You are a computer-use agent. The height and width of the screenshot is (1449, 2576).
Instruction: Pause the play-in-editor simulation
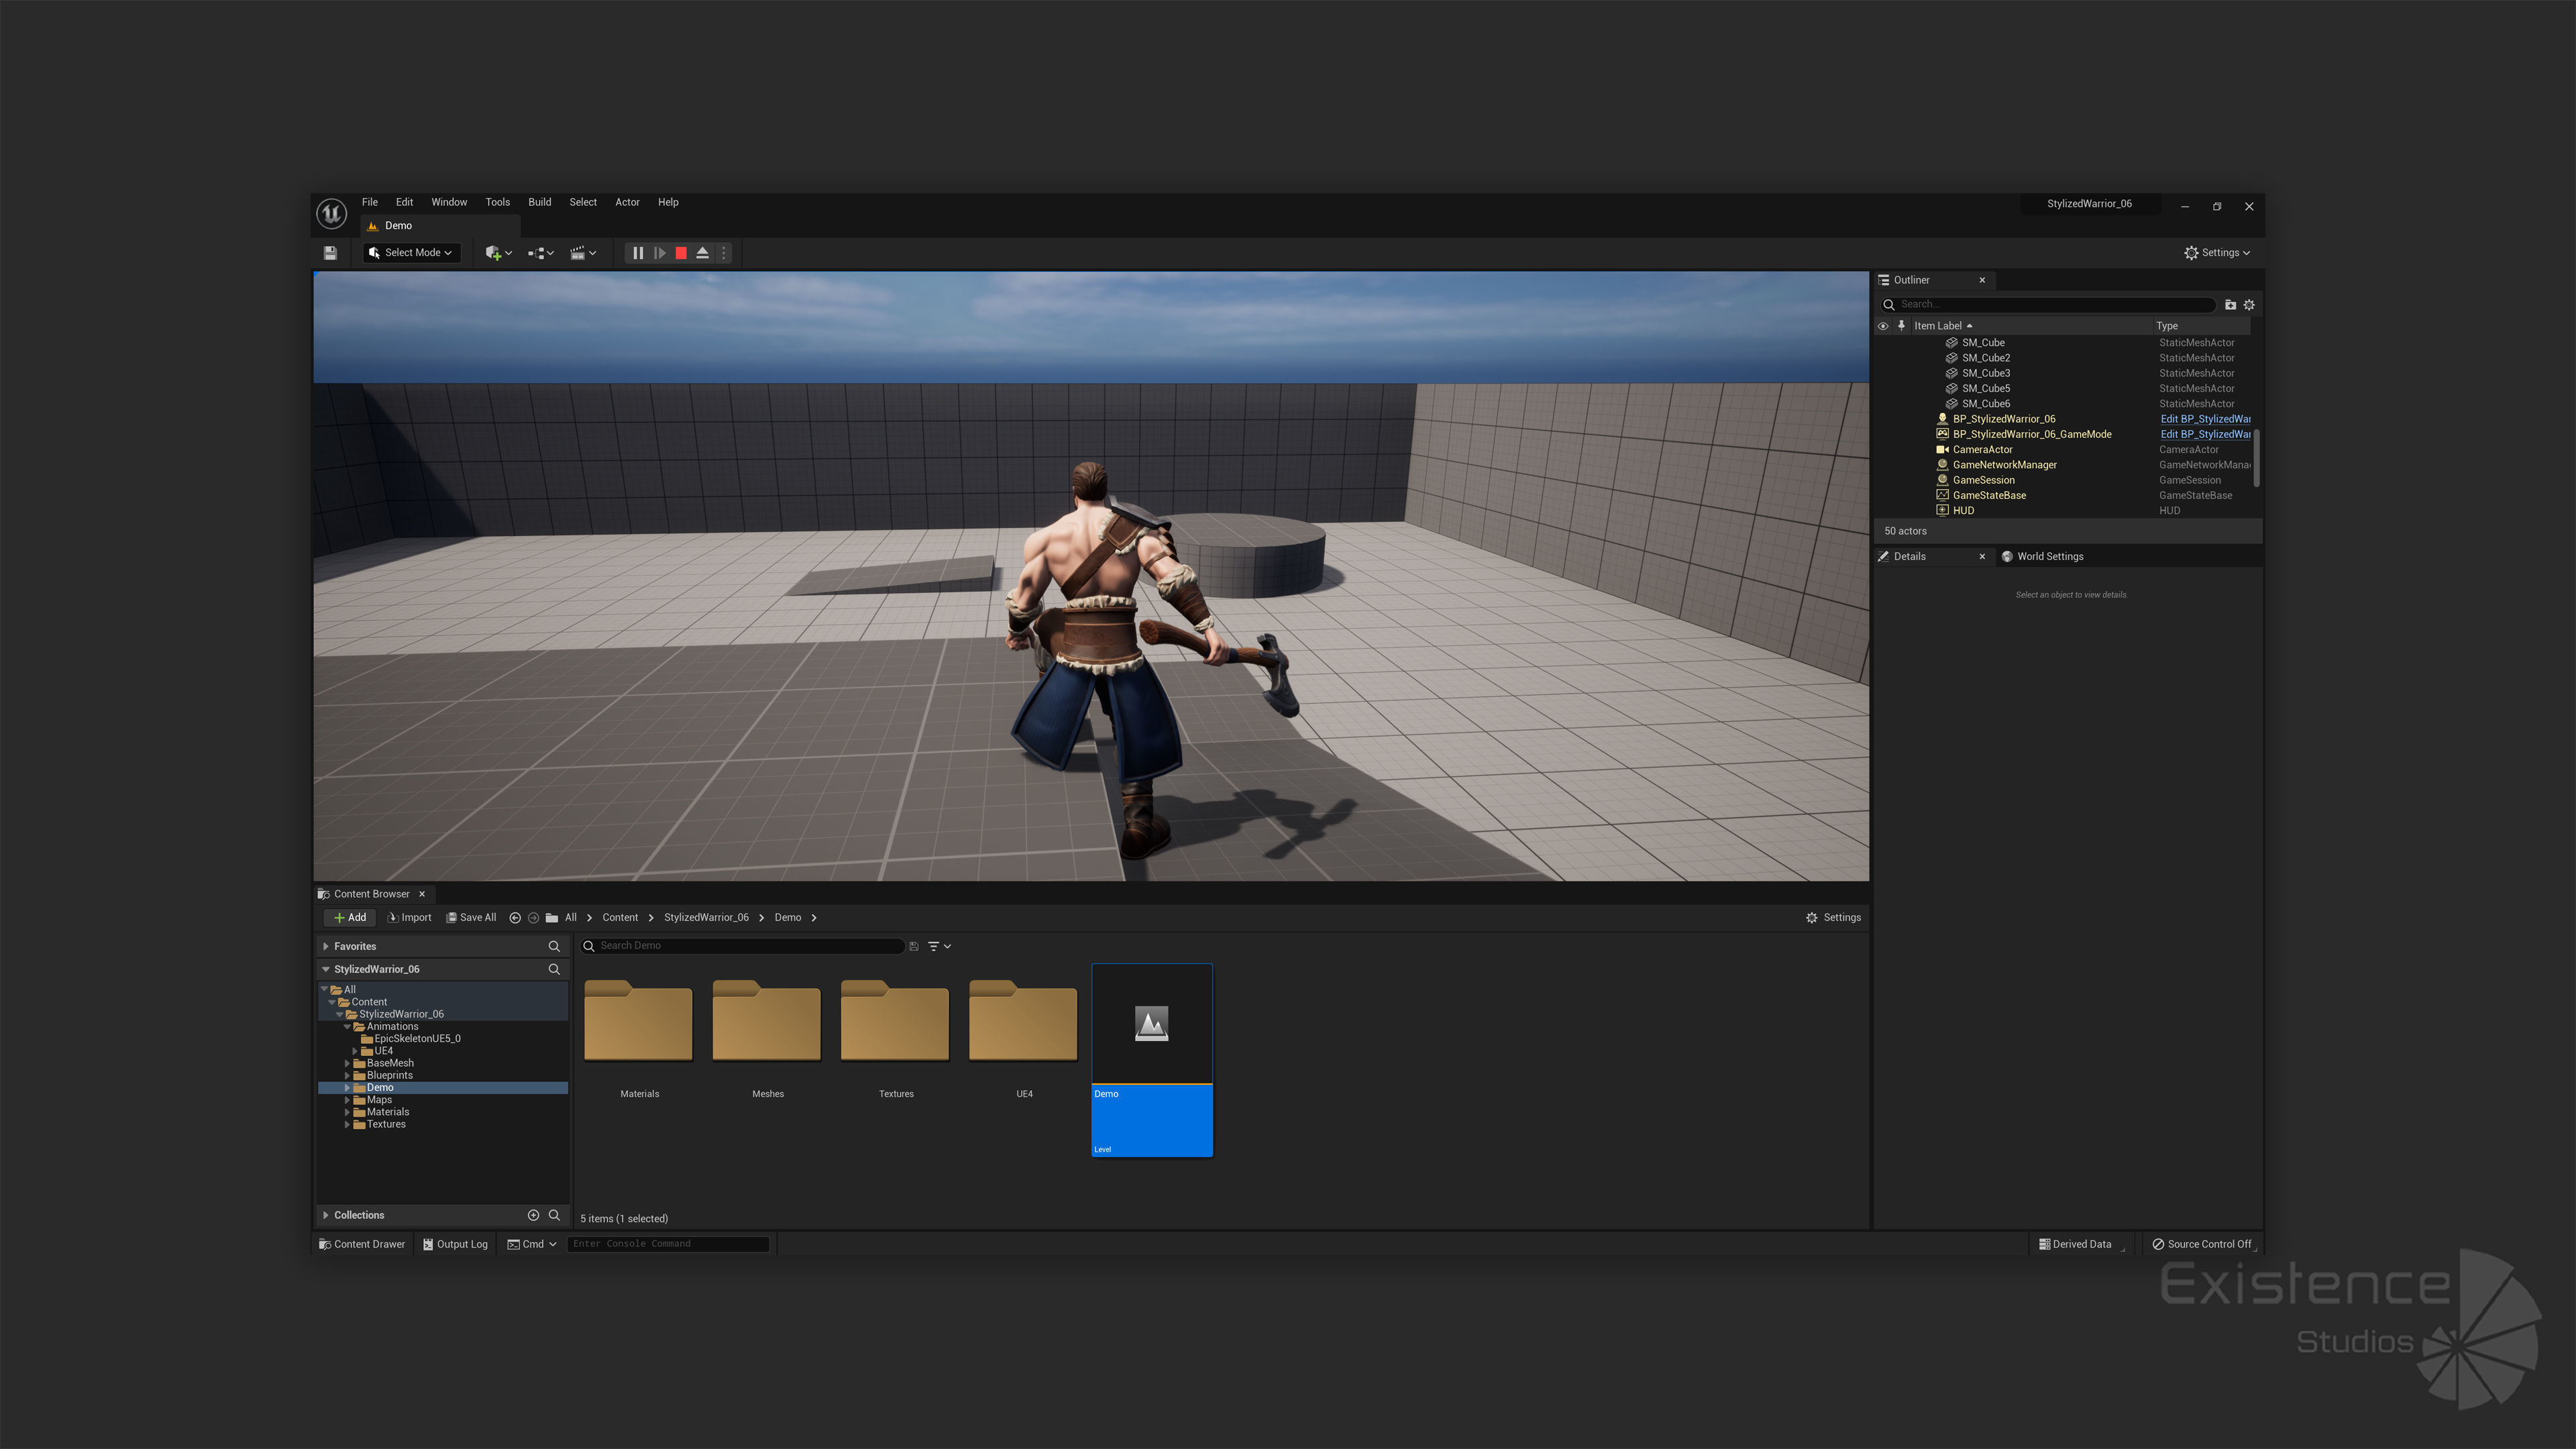click(x=638, y=253)
